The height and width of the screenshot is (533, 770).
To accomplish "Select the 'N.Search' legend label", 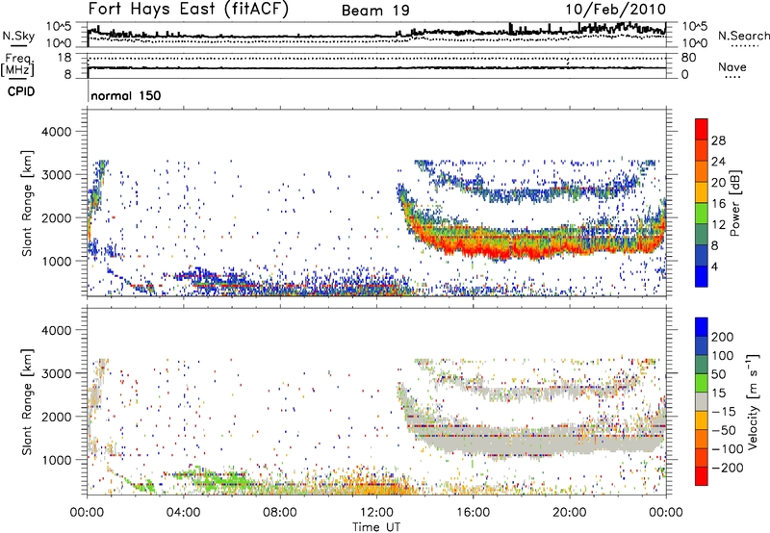I will 743,36.
